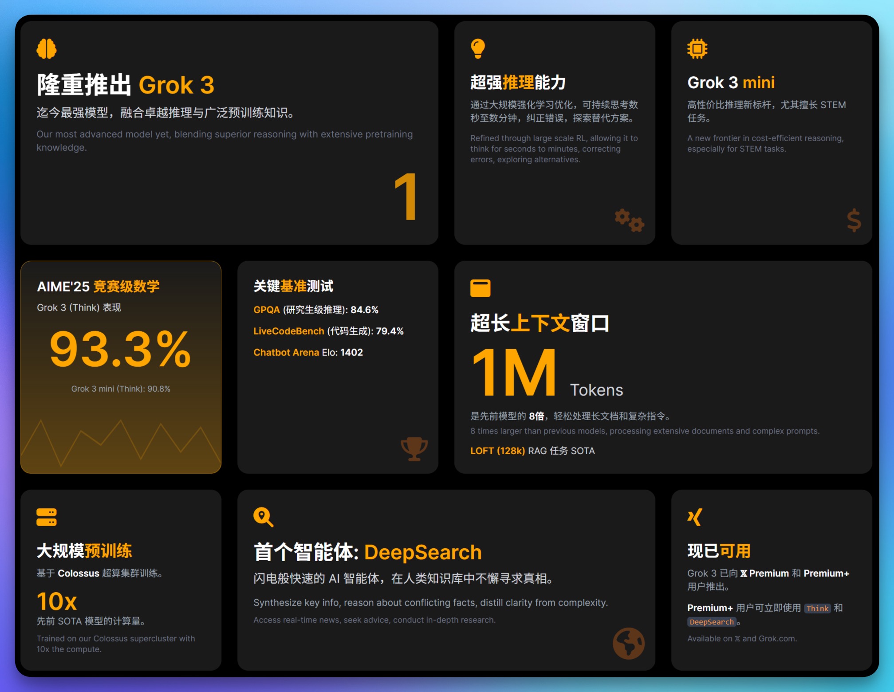Click the 隆重推出 Grok 3 heading

click(x=126, y=84)
